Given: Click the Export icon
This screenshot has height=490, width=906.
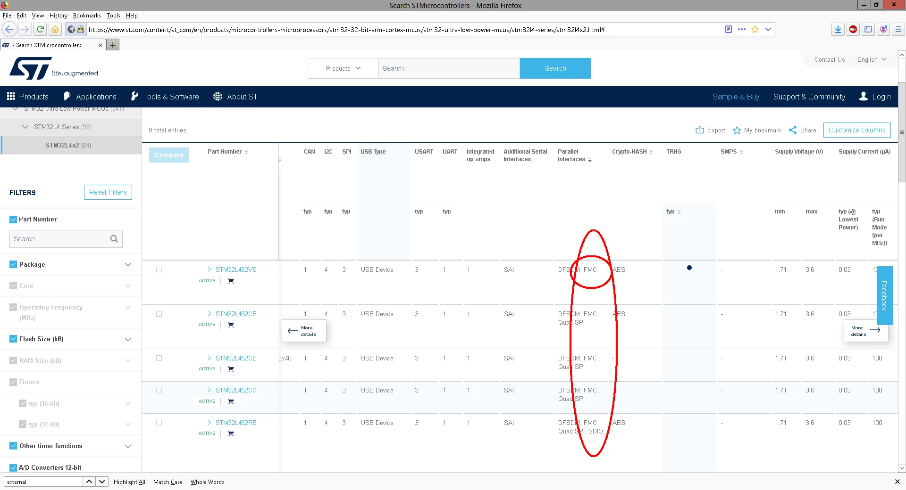Looking at the screenshot, I should click(x=700, y=130).
